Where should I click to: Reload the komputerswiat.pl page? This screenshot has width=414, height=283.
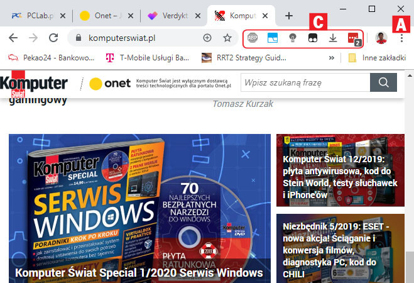click(x=53, y=38)
